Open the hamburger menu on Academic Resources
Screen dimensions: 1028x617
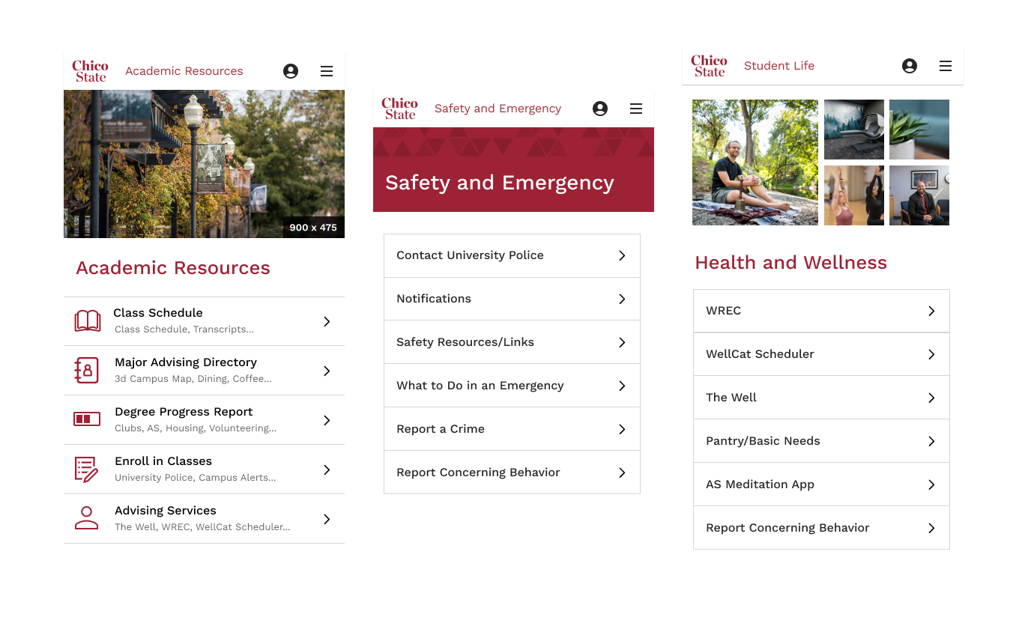point(327,71)
